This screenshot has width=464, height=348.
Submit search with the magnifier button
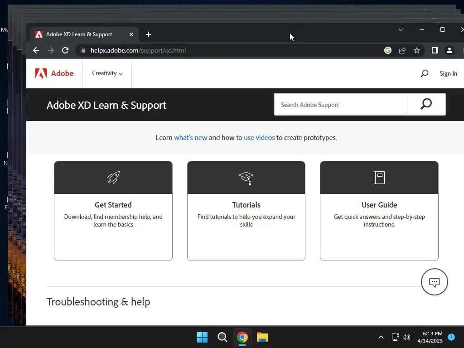426,105
